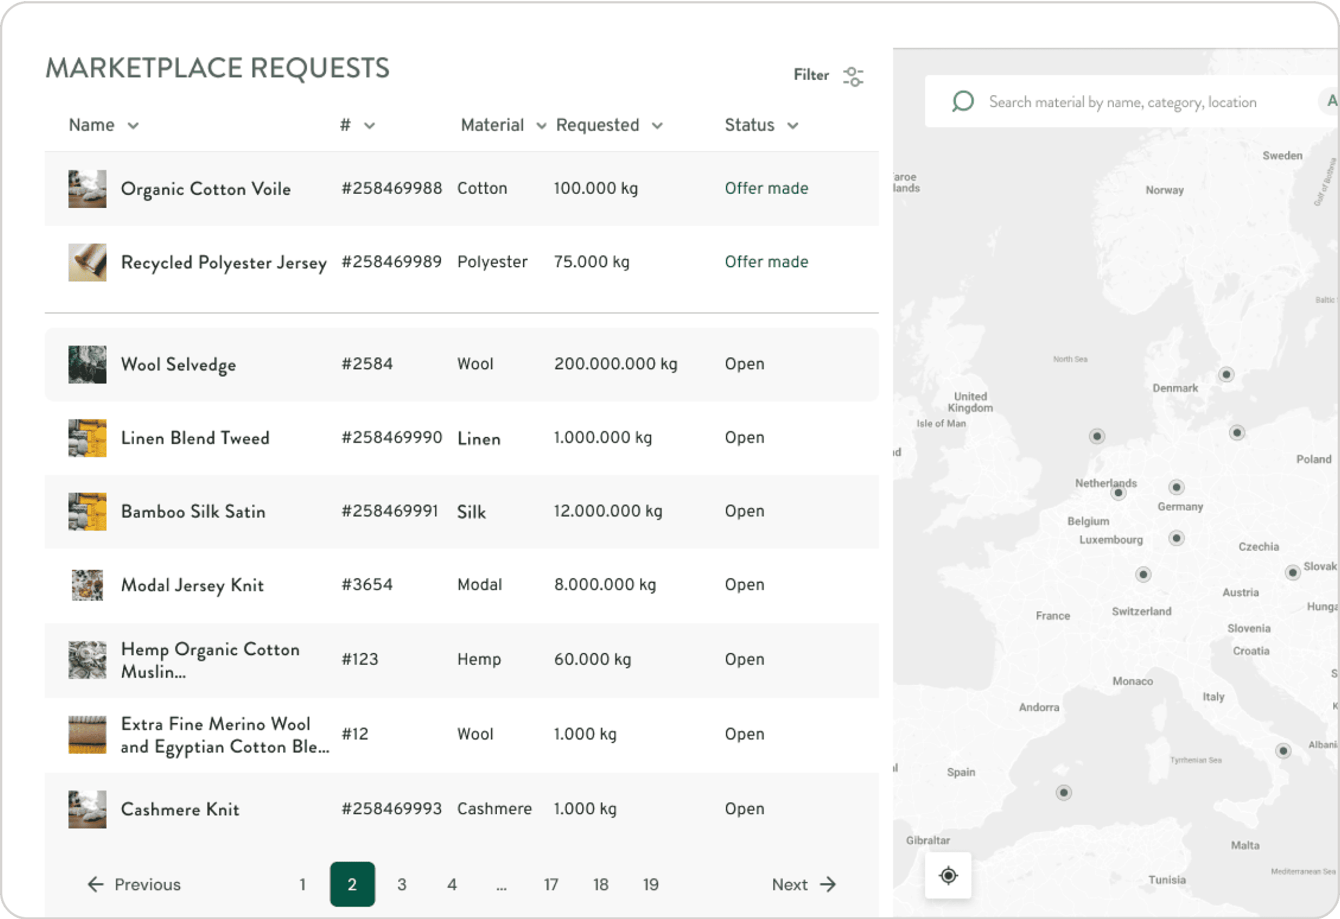This screenshot has width=1340, height=919.
Task: Select the map marker in Spain
Action: pos(1064,792)
